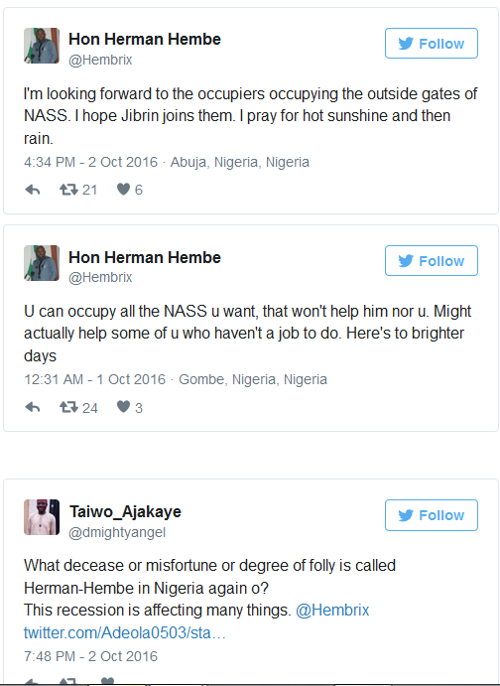
Task: Like the tweet posted from Abuja, Nigeria
Action: [123, 189]
